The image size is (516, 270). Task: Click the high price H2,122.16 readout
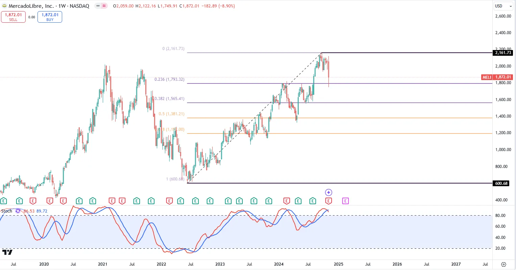tap(146, 6)
